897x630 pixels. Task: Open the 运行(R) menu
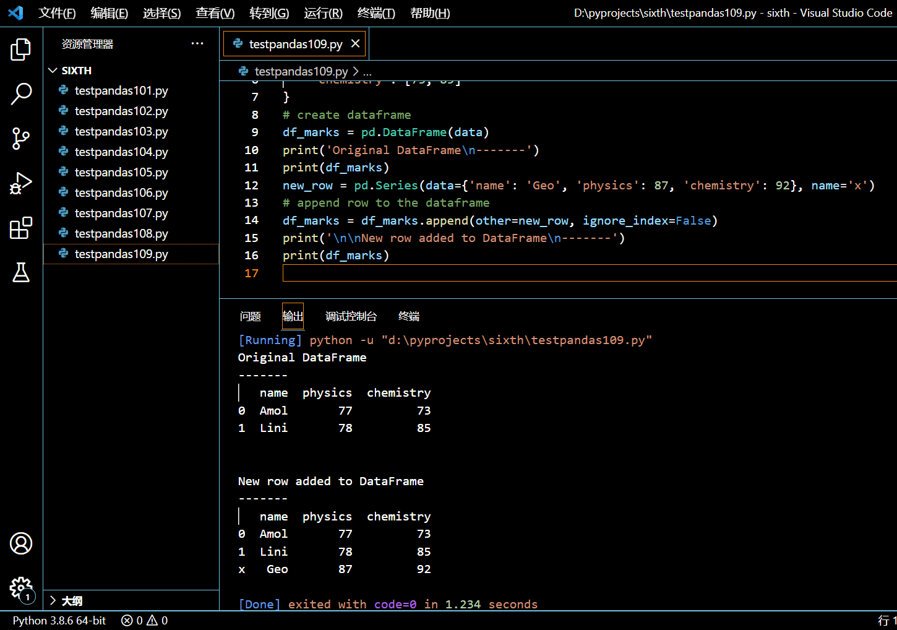tap(324, 13)
